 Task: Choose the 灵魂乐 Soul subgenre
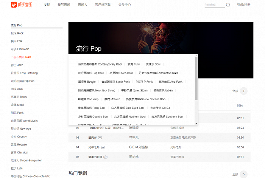coord(153,64)
